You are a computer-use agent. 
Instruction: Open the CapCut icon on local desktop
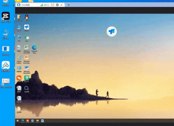pyautogui.click(x=6, y=16)
